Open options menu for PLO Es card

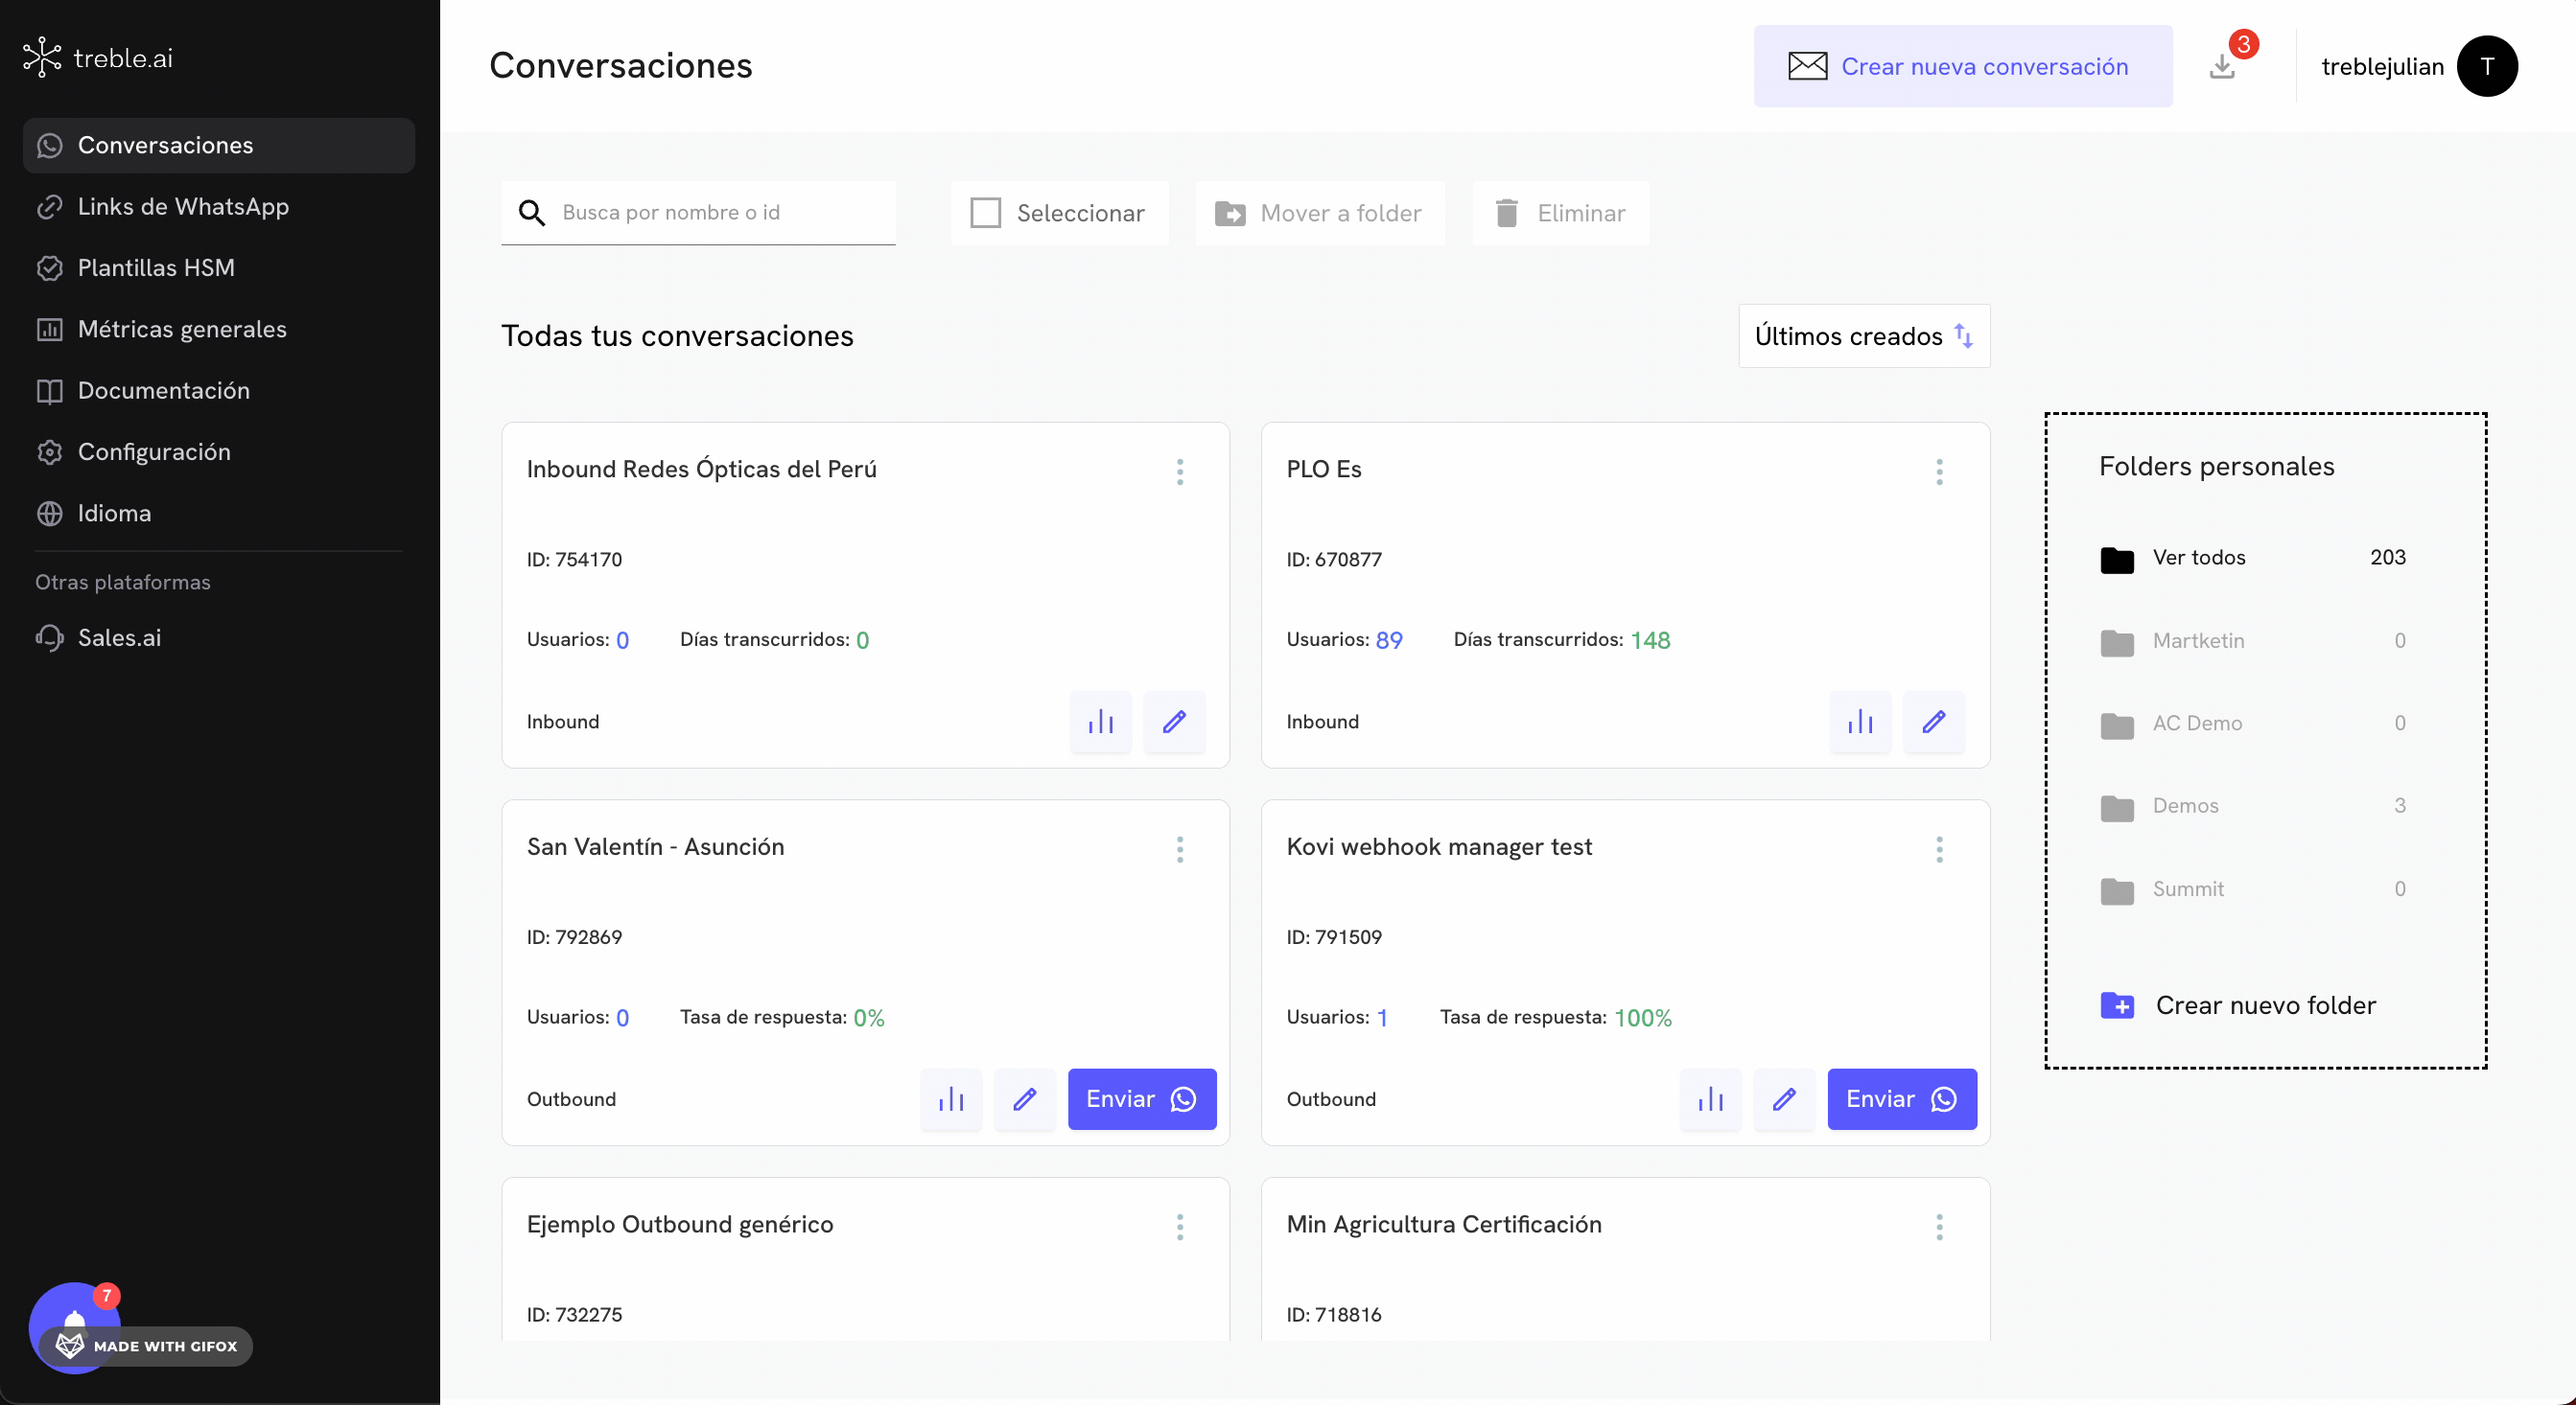tap(1939, 472)
